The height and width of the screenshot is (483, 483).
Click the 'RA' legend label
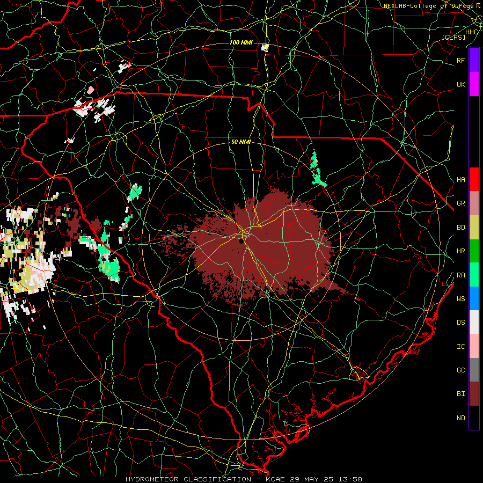[460, 275]
